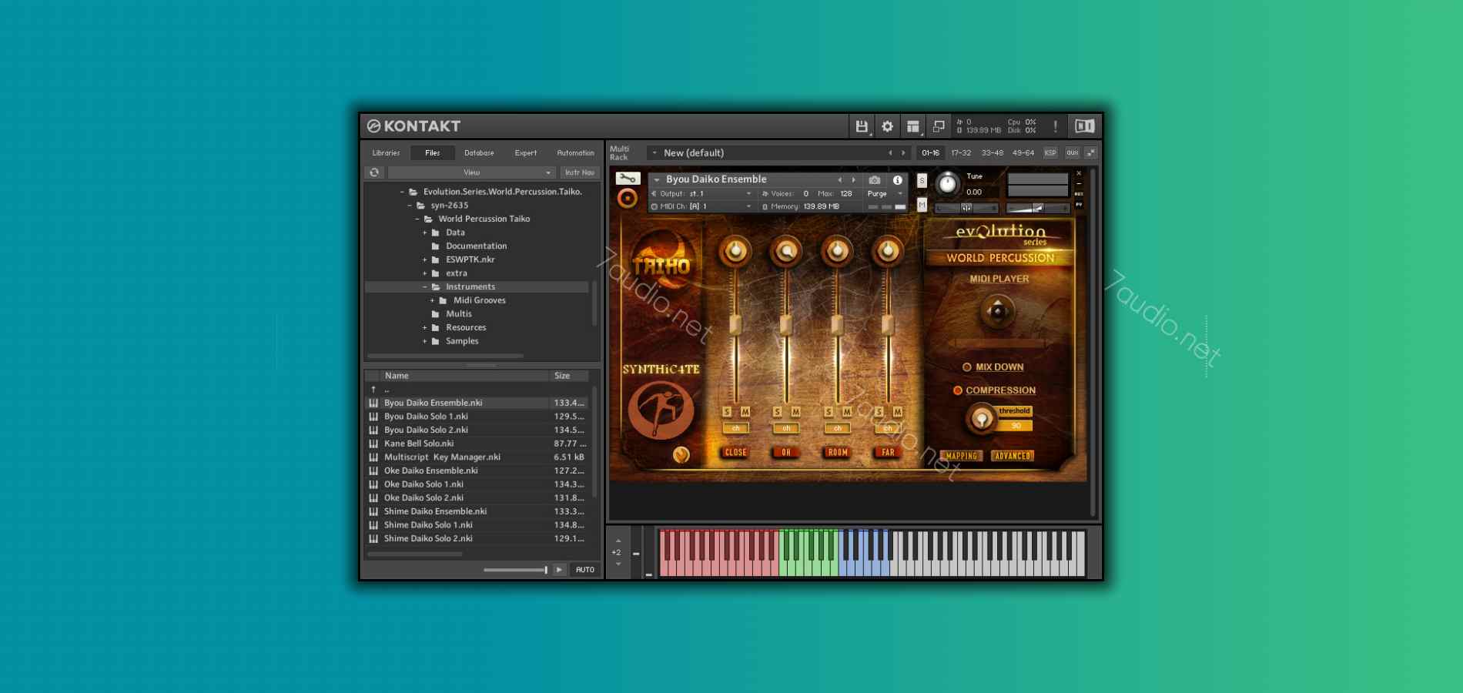Toggle the aux sends icon
The width and height of the screenshot is (1463, 693).
tap(1073, 152)
